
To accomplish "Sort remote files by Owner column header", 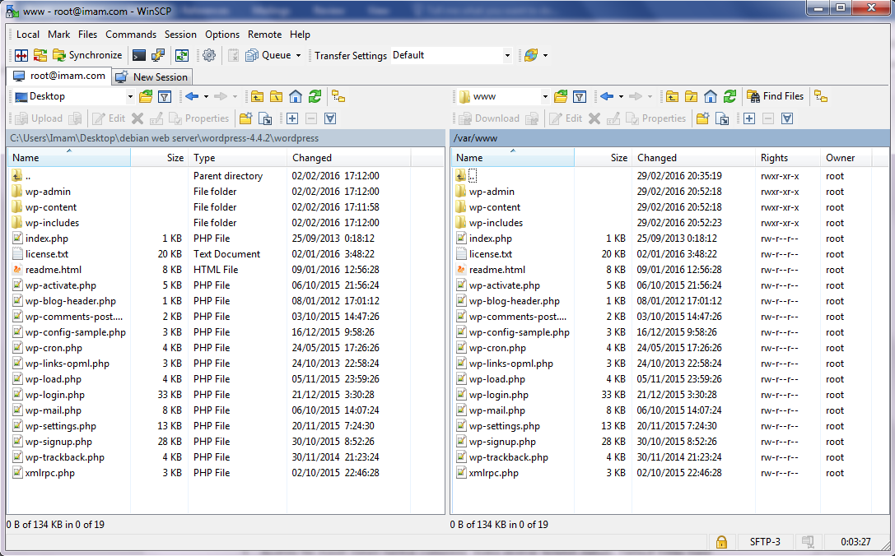I will coord(846,158).
